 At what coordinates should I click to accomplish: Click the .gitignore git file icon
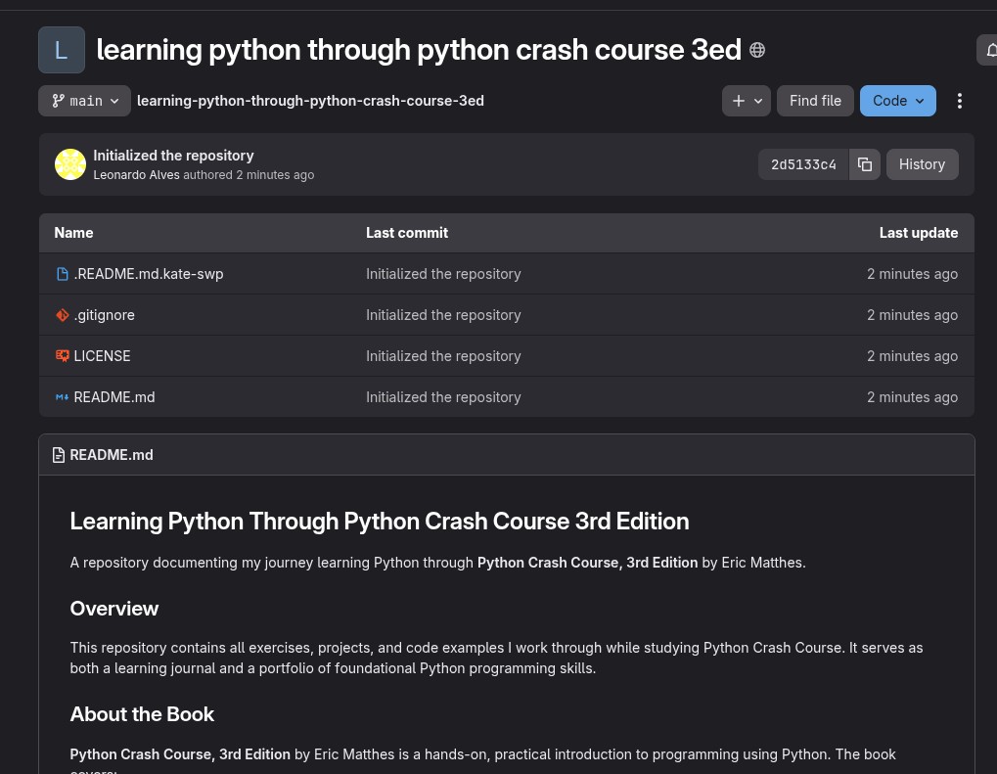[x=63, y=315]
